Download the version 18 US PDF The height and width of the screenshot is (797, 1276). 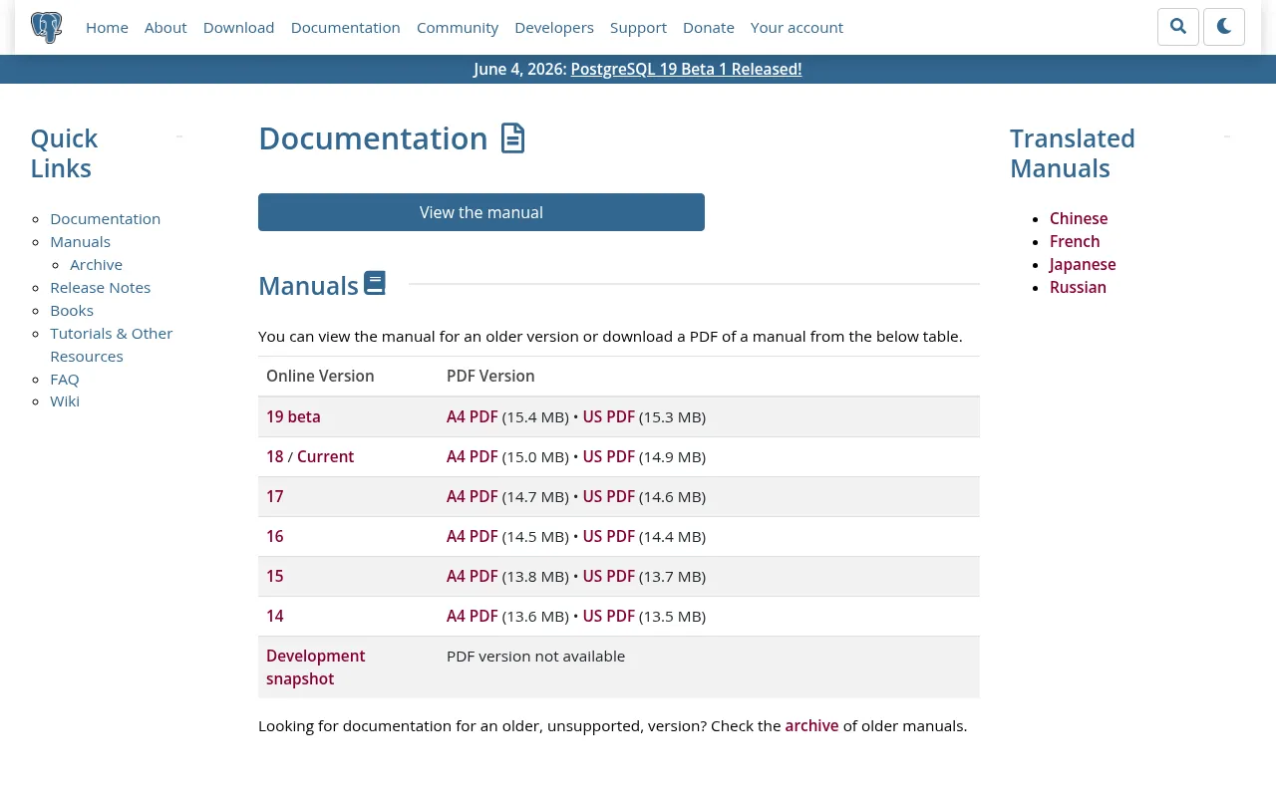tap(609, 457)
